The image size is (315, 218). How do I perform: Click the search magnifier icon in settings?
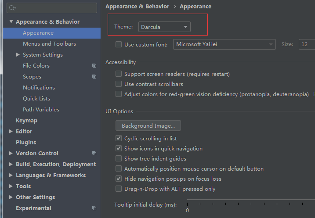click(x=11, y=8)
